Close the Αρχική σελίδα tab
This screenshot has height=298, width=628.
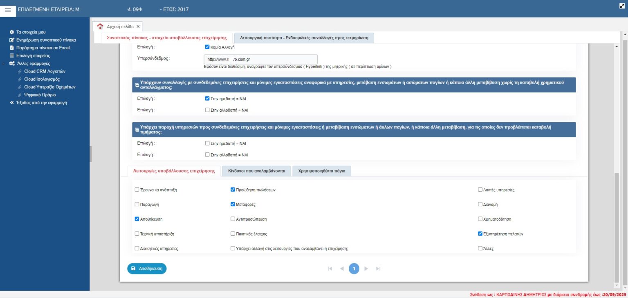pos(138,26)
